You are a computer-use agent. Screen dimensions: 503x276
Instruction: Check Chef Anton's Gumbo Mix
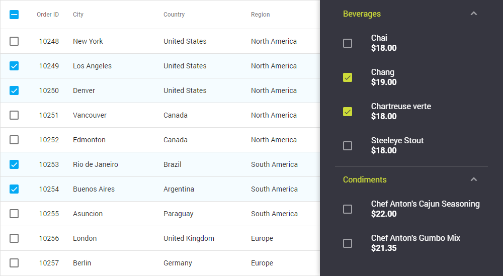348,243
